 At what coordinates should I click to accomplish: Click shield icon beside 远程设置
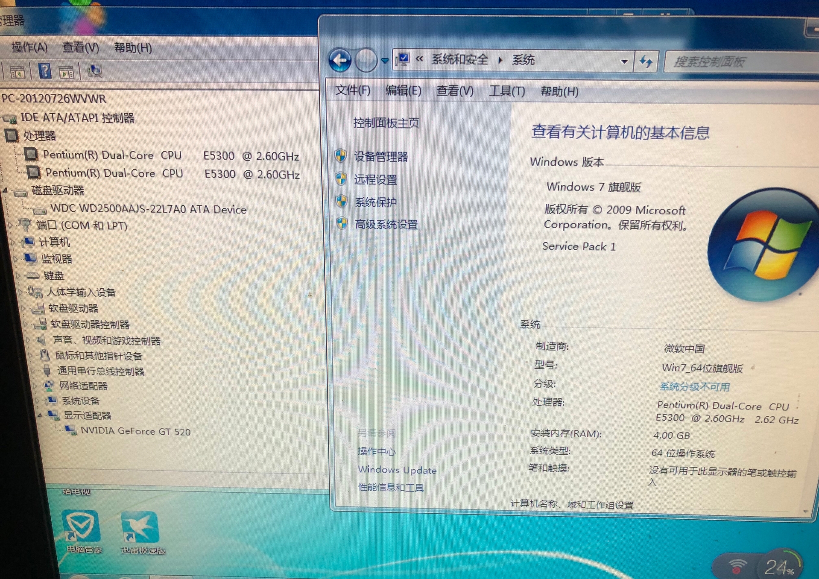[341, 179]
